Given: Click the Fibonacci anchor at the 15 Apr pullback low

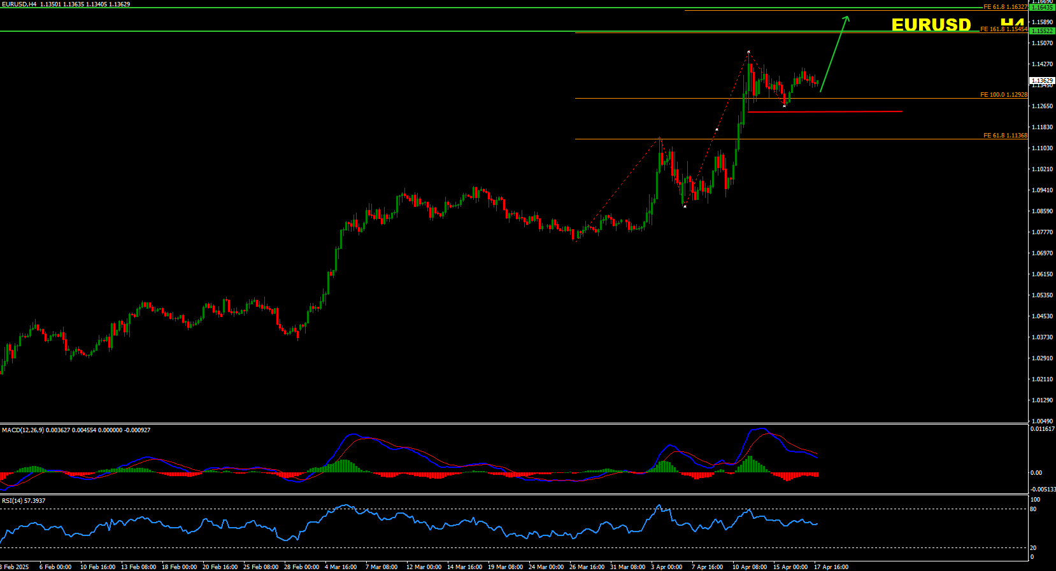Looking at the screenshot, I should point(784,106).
